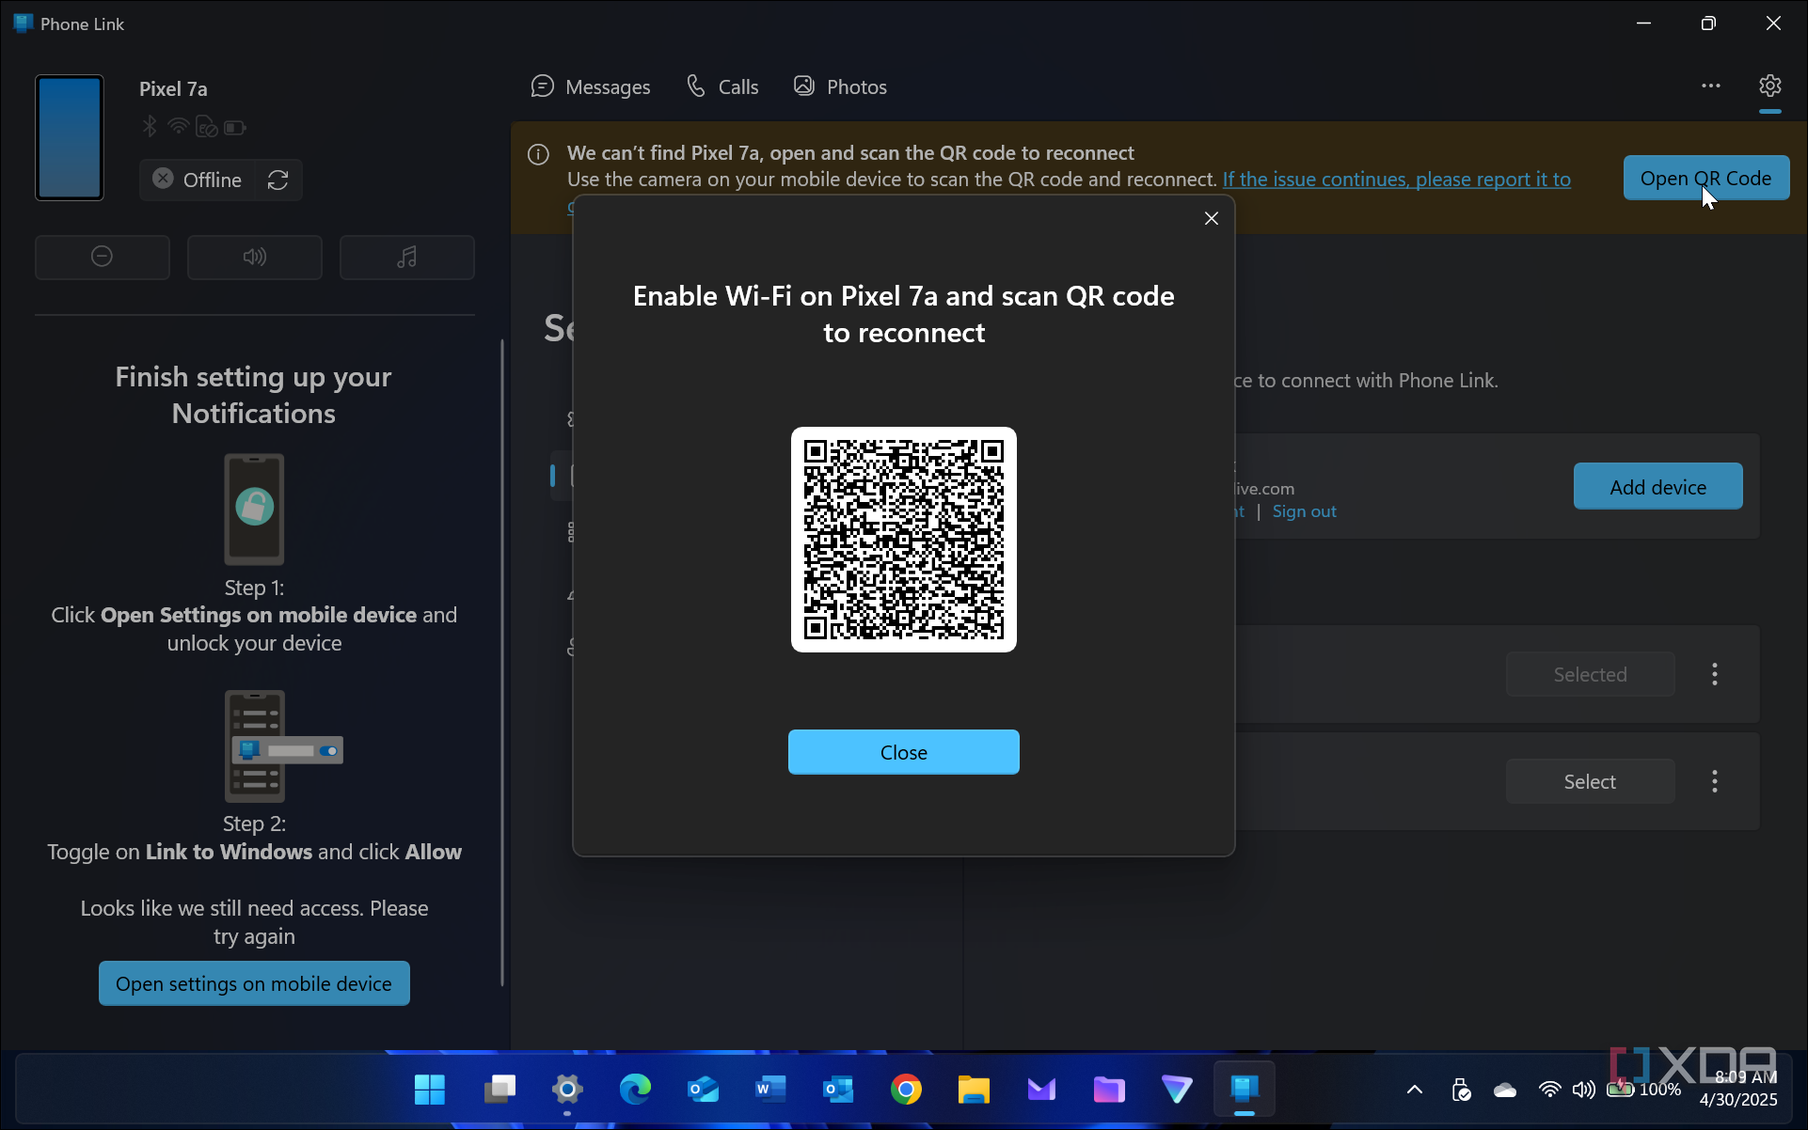Image resolution: width=1808 pixels, height=1130 pixels.
Task: Click the Select device button
Action: (1590, 781)
